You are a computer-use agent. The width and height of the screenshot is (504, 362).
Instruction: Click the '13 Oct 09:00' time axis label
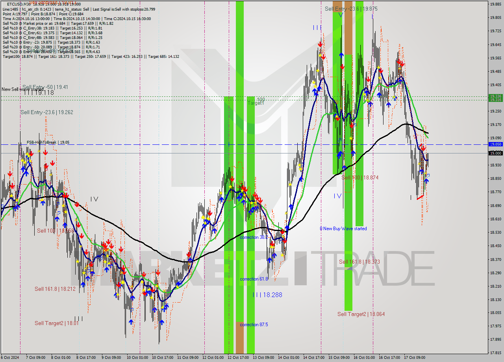point(263,358)
